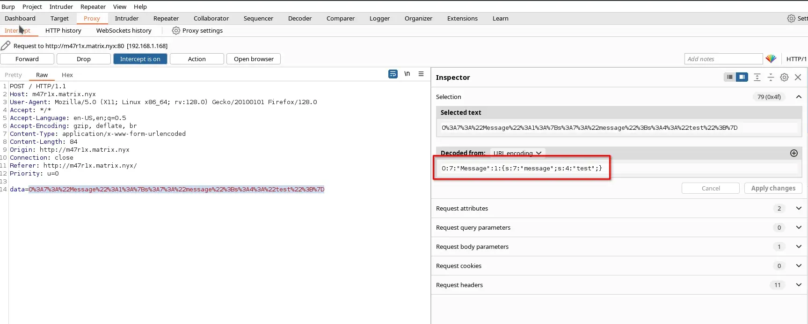Click the HTTP/1 protocol label
The image size is (808, 324).
click(x=796, y=59)
